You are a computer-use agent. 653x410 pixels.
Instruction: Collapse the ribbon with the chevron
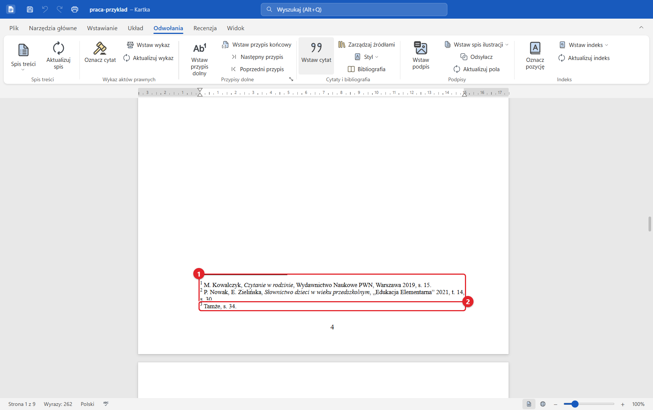[641, 27]
